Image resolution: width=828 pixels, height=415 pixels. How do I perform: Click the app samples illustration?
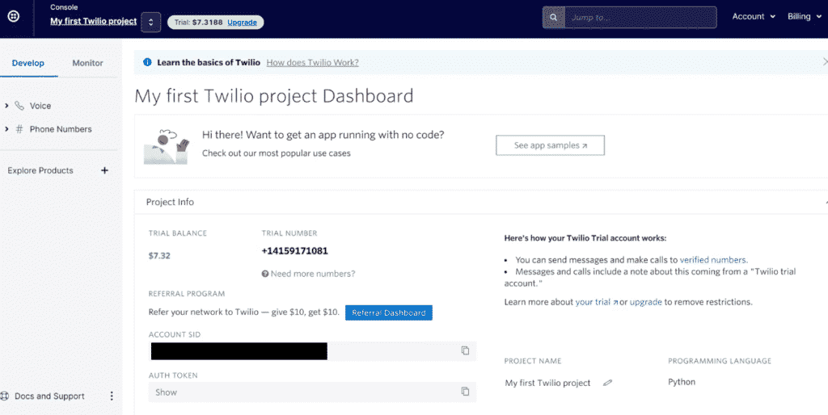pos(167,146)
